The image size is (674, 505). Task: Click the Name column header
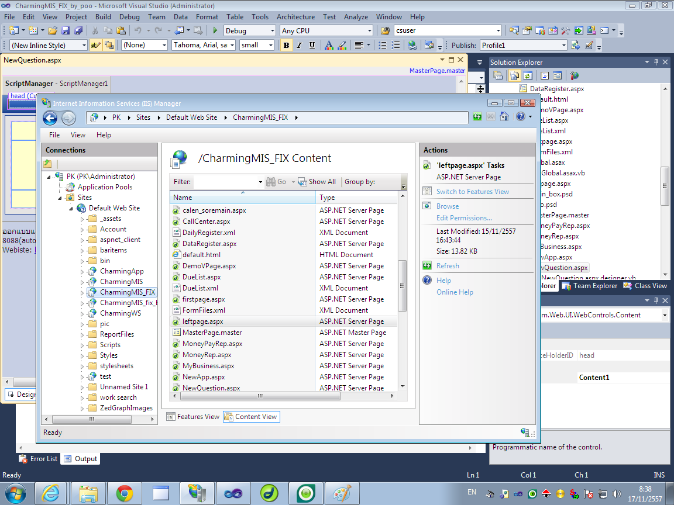point(243,198)
